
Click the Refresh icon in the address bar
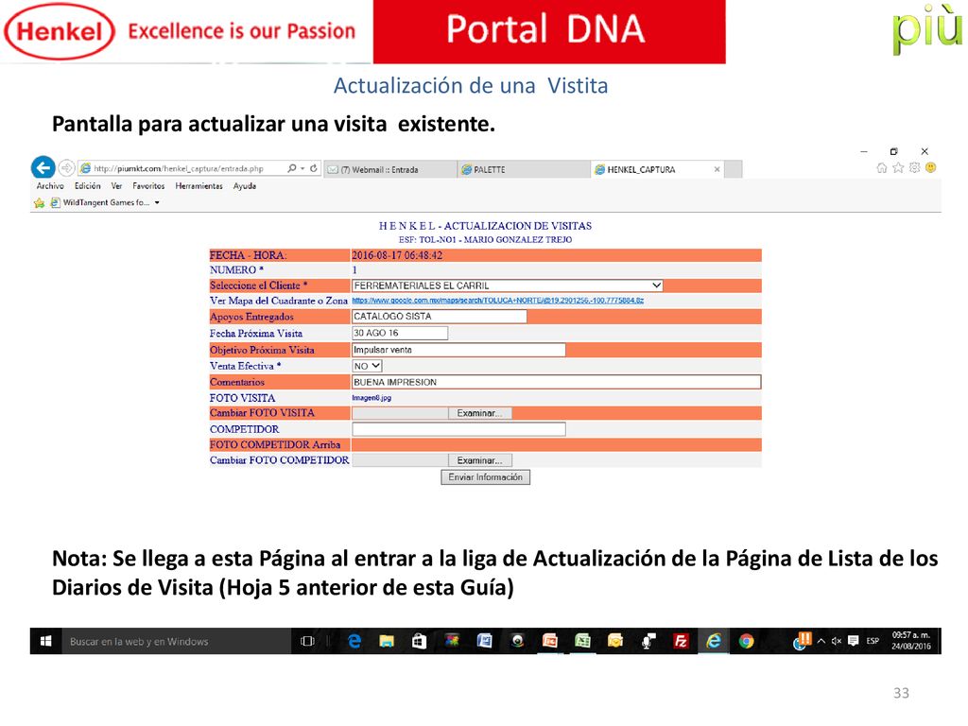(314, 168)
